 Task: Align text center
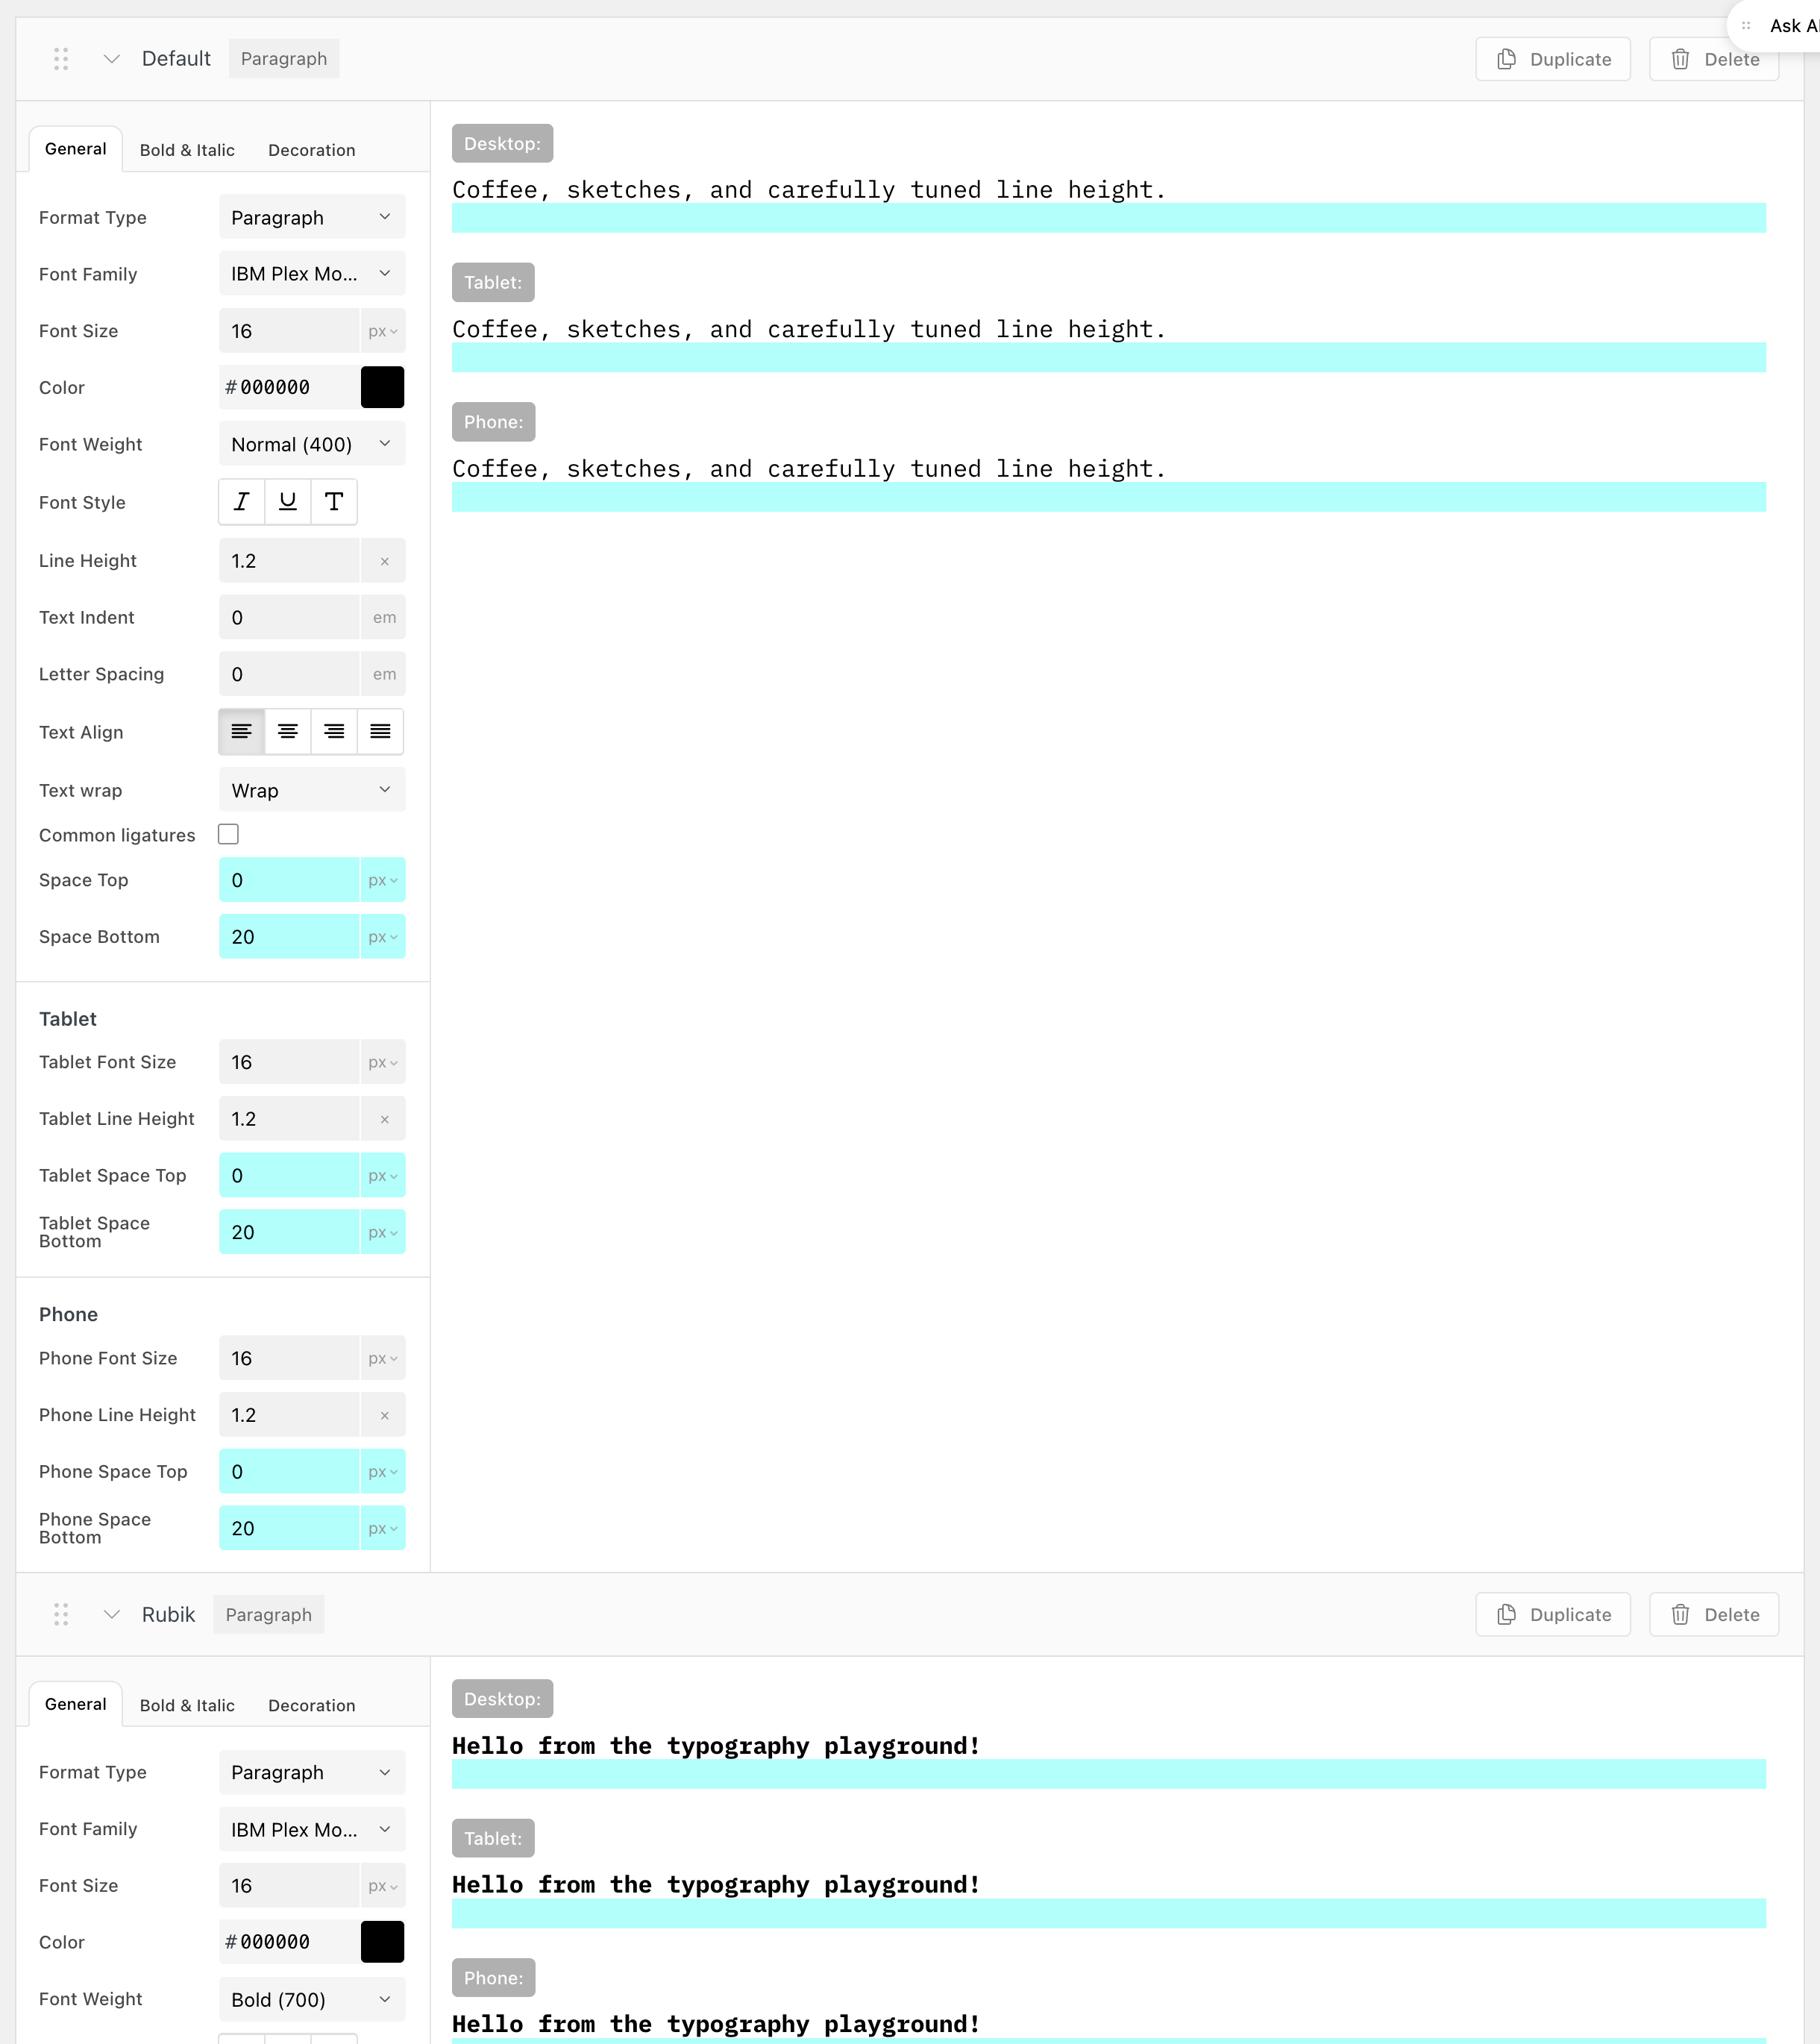288,732
